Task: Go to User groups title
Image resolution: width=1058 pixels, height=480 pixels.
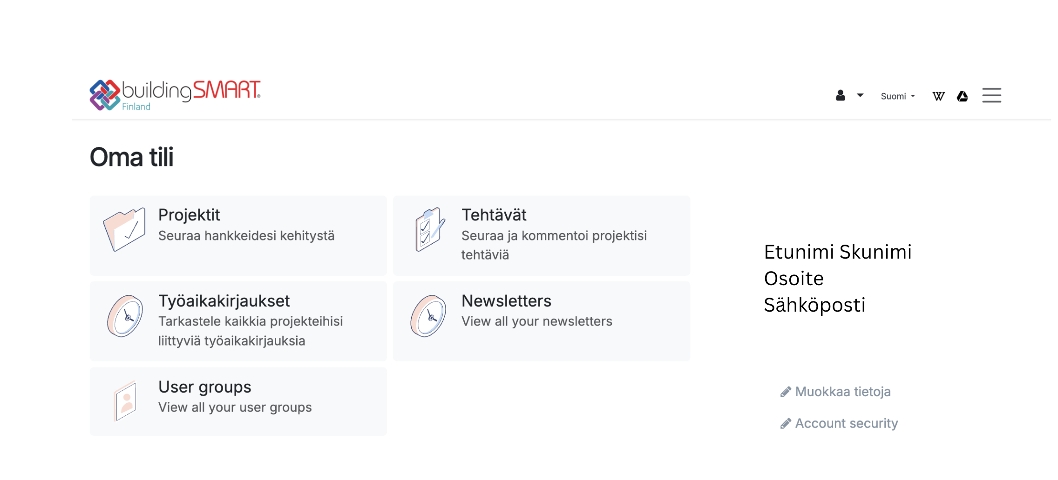Action: pyautogui.click(x=204, y=387)
